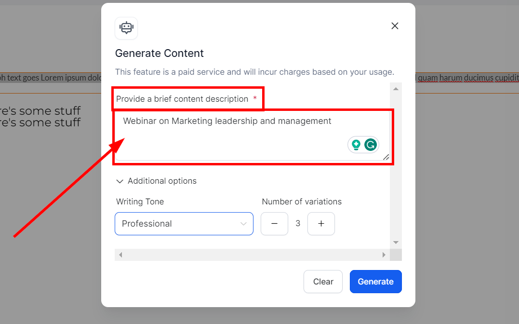Click the robot AI icon in dialog header
The height and width of the screenshot is (324, 519).
126,28
